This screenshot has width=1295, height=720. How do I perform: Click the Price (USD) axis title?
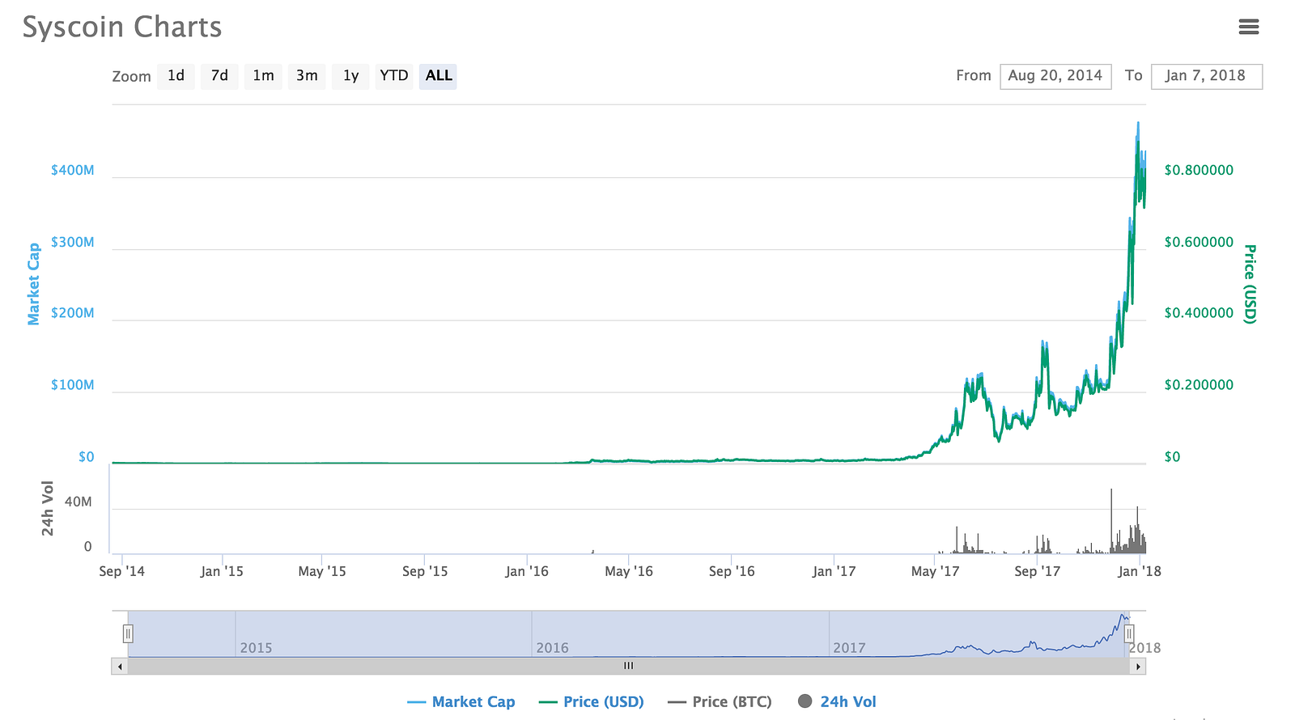1250,284
